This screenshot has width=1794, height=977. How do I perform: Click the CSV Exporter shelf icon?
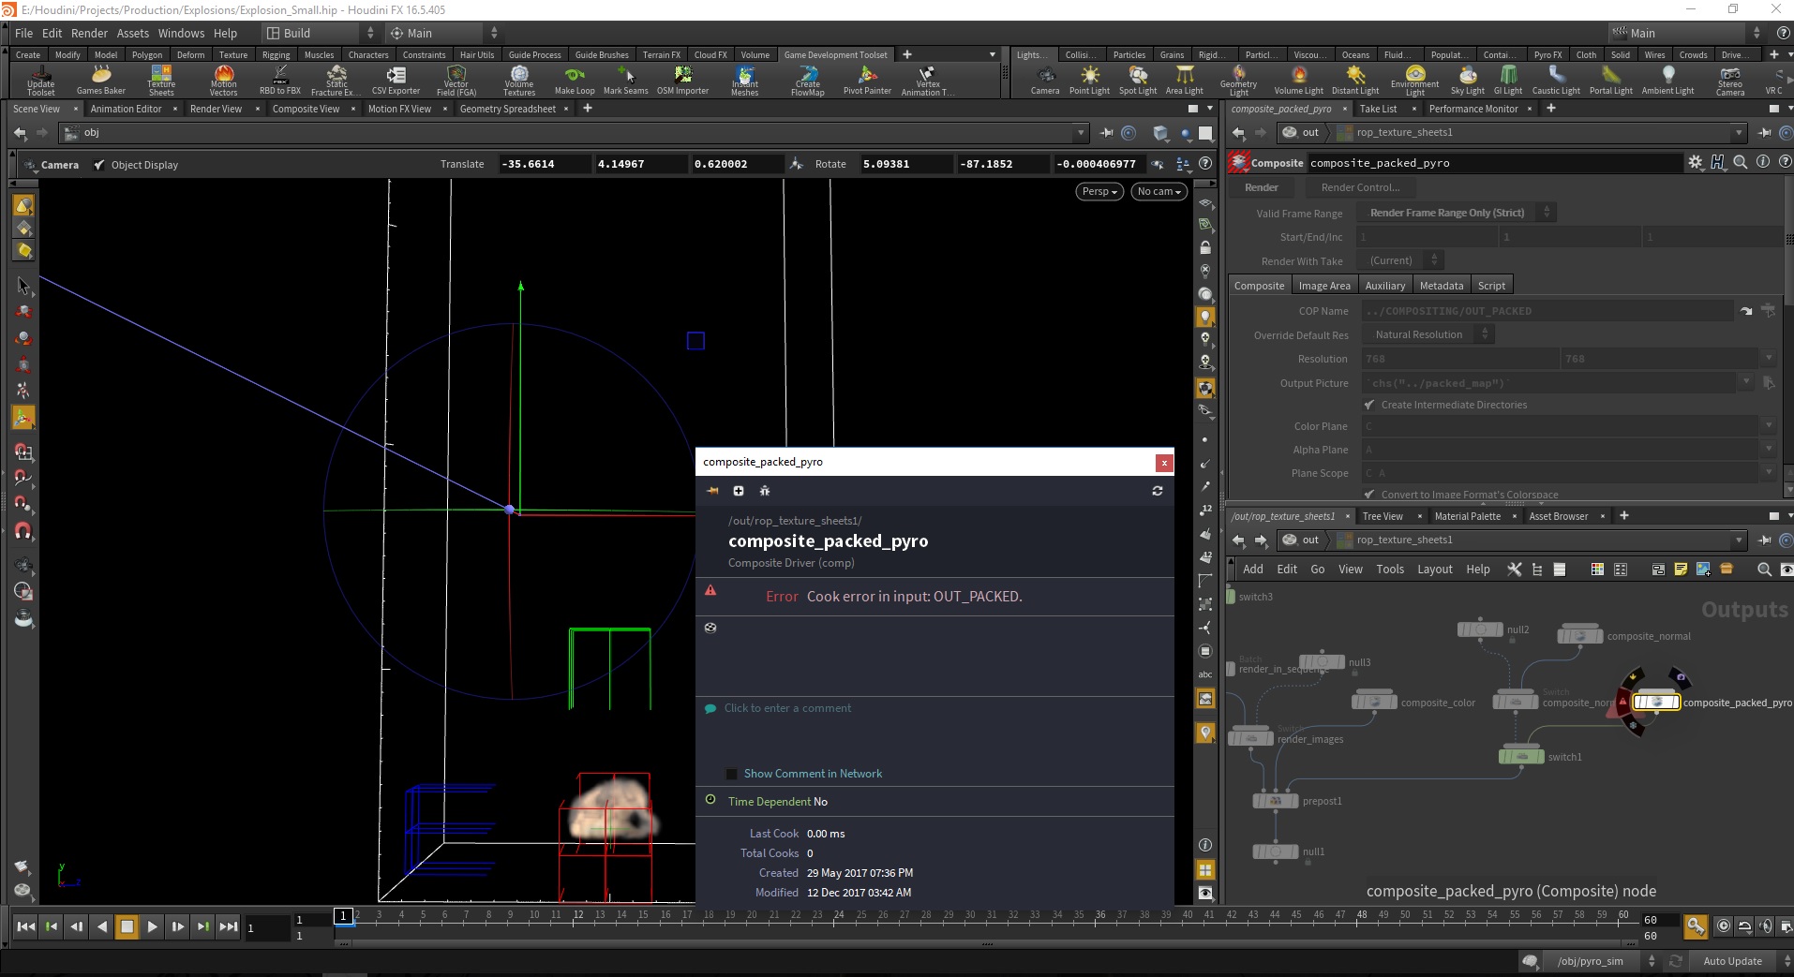coord(396,81)
